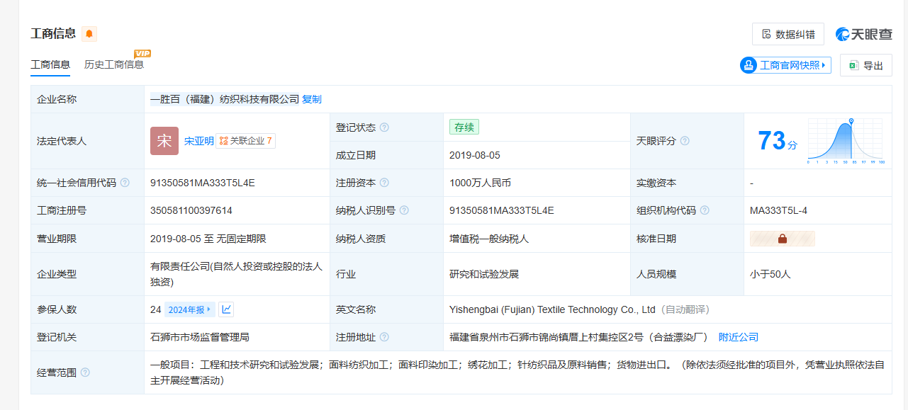Screen dimensions: 908x410
Task: Click the score distribution chart
Action: point(846,141)
